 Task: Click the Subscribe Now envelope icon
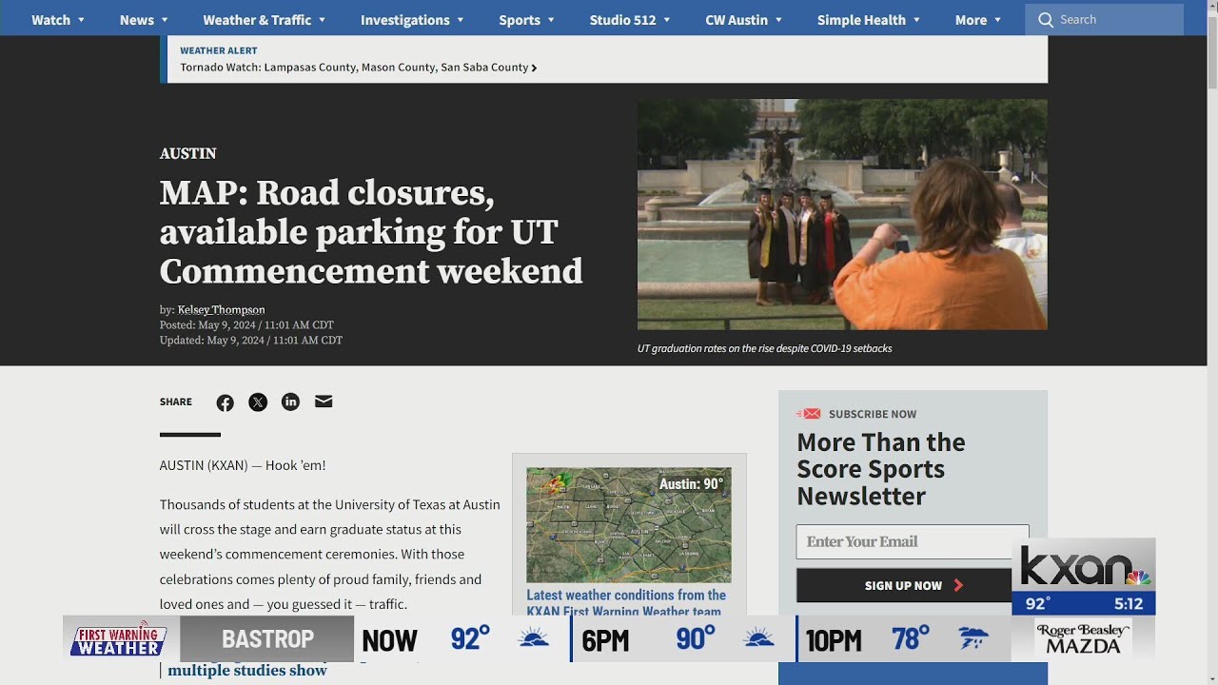pyautogui.click(x=809, y=414)
